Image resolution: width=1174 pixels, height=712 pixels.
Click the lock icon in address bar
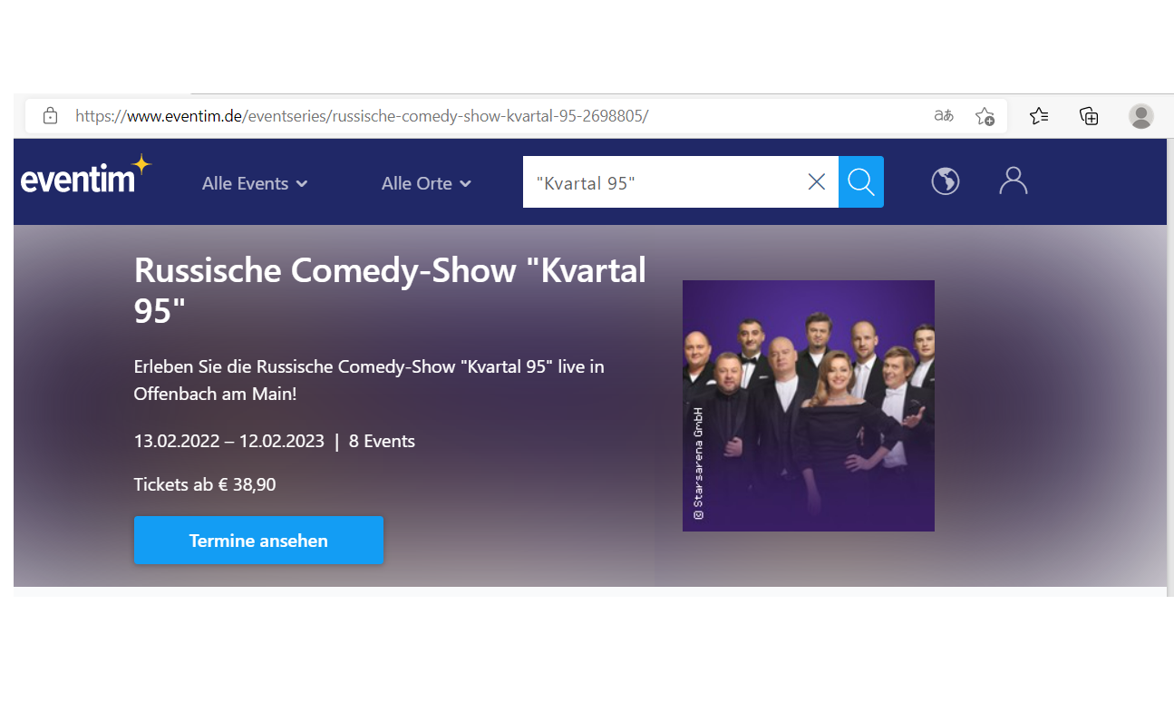pyautogui.click(x=51, y=116)
